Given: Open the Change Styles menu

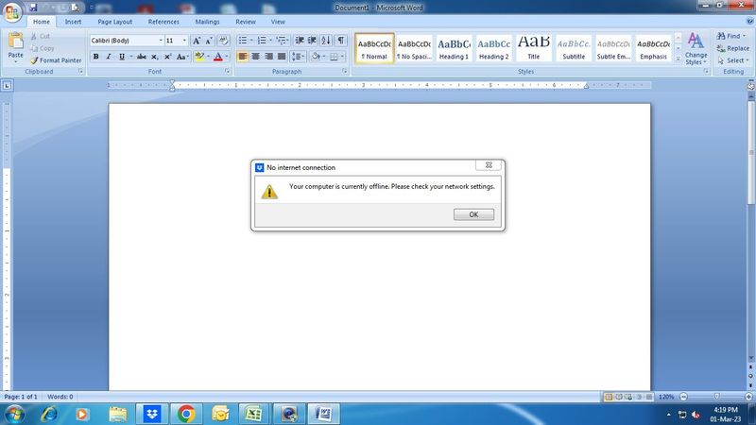Looking at the screenshot, I should (x=696, y=49).
